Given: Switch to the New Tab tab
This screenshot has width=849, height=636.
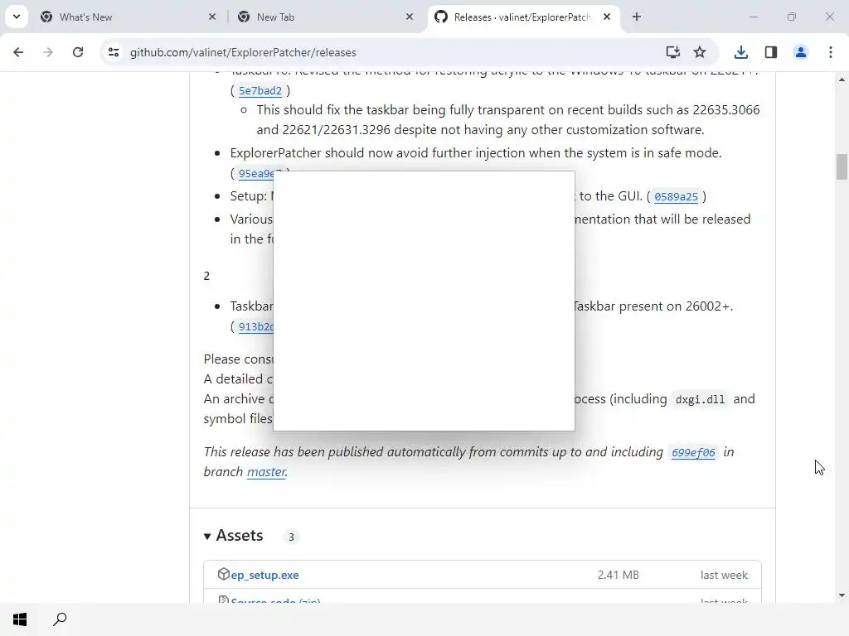Looking at the screenshot, I should 325,17.
